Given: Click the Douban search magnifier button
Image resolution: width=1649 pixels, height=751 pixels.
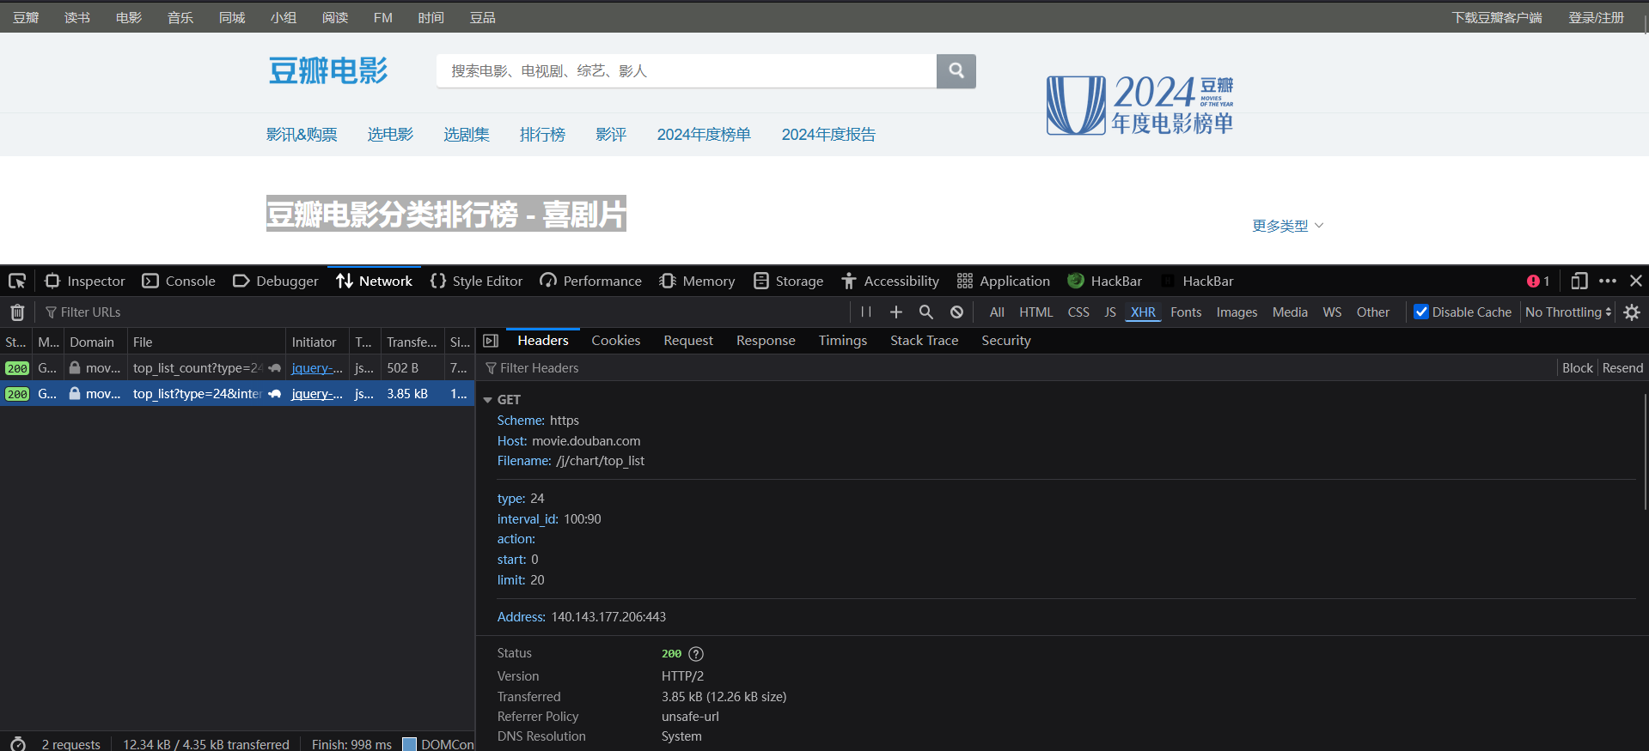Looking at the screenshot, I should (956, 71).
